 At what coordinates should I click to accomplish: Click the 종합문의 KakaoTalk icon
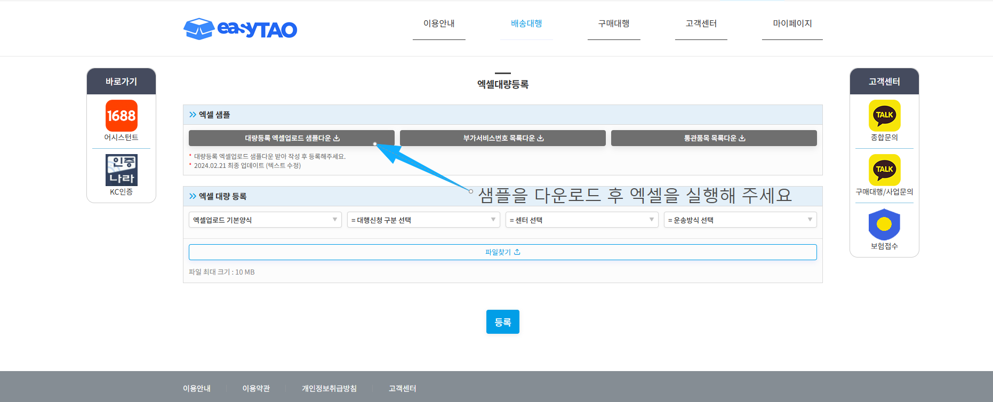tap(884, 116)
